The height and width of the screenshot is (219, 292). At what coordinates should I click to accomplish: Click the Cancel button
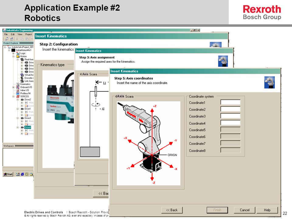(x=245, y=210)
